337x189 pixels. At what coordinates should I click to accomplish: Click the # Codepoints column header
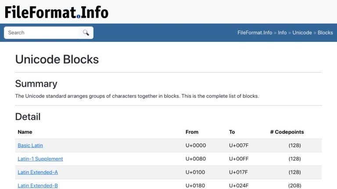pos(287,132)
